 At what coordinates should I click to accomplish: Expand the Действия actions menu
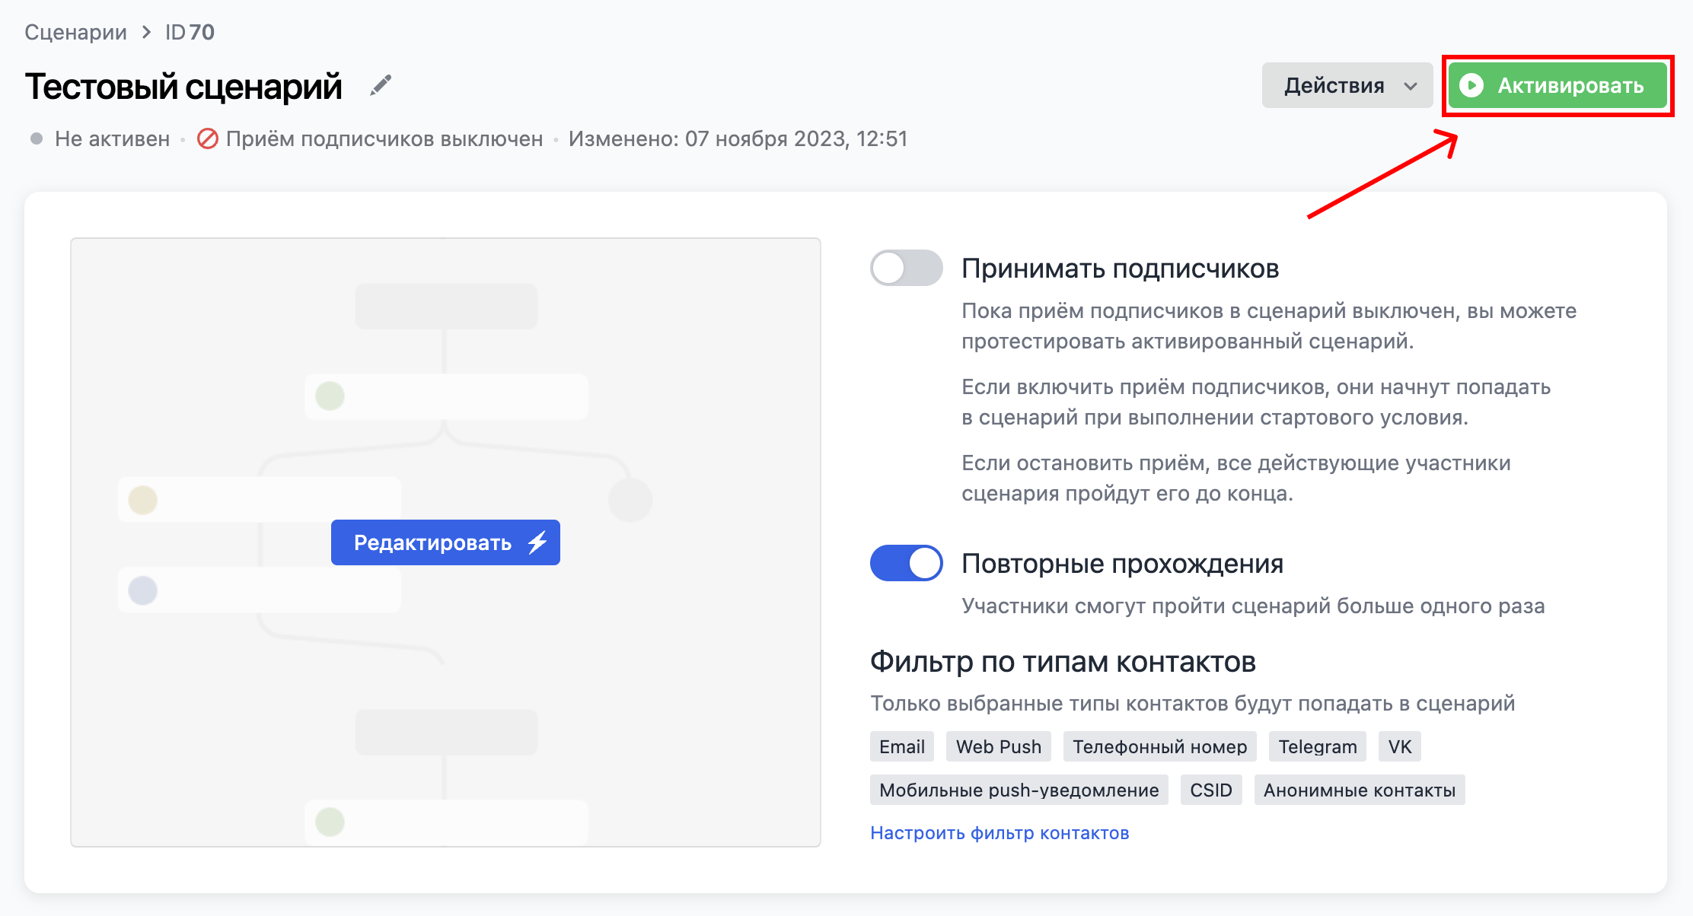1347,85
